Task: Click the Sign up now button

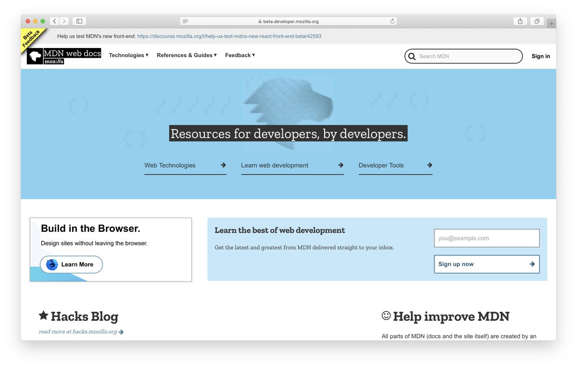Action: (x=487, y=264)
